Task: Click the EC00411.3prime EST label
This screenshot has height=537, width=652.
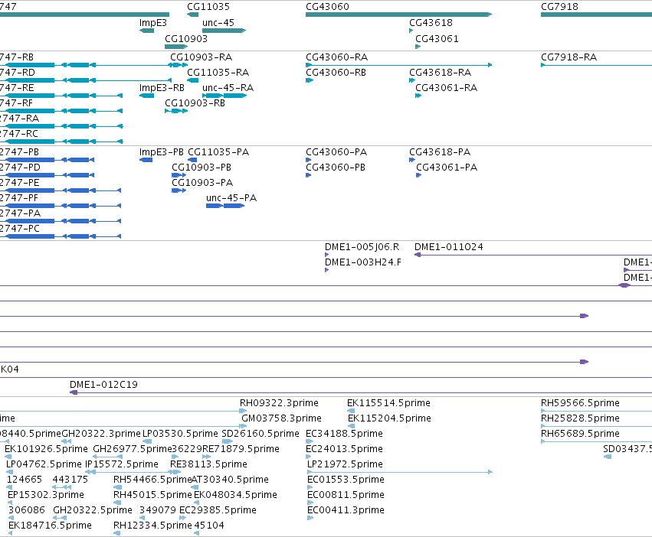Action: (346, 510)
